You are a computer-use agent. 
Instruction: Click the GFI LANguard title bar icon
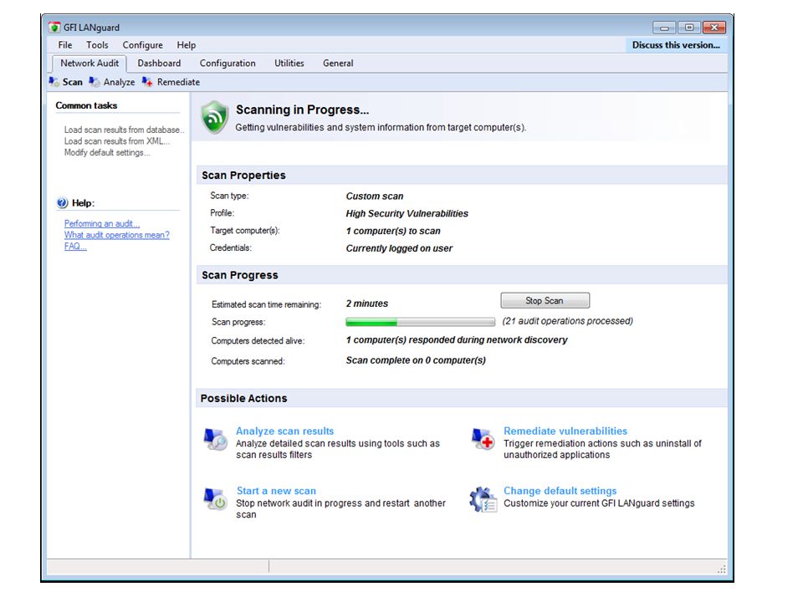click(x=54, y=27)
